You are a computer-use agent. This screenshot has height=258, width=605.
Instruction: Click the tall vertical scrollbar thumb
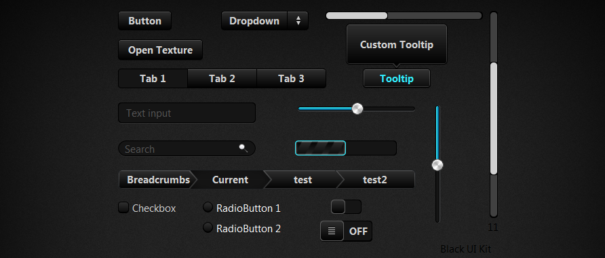point(494,119)
